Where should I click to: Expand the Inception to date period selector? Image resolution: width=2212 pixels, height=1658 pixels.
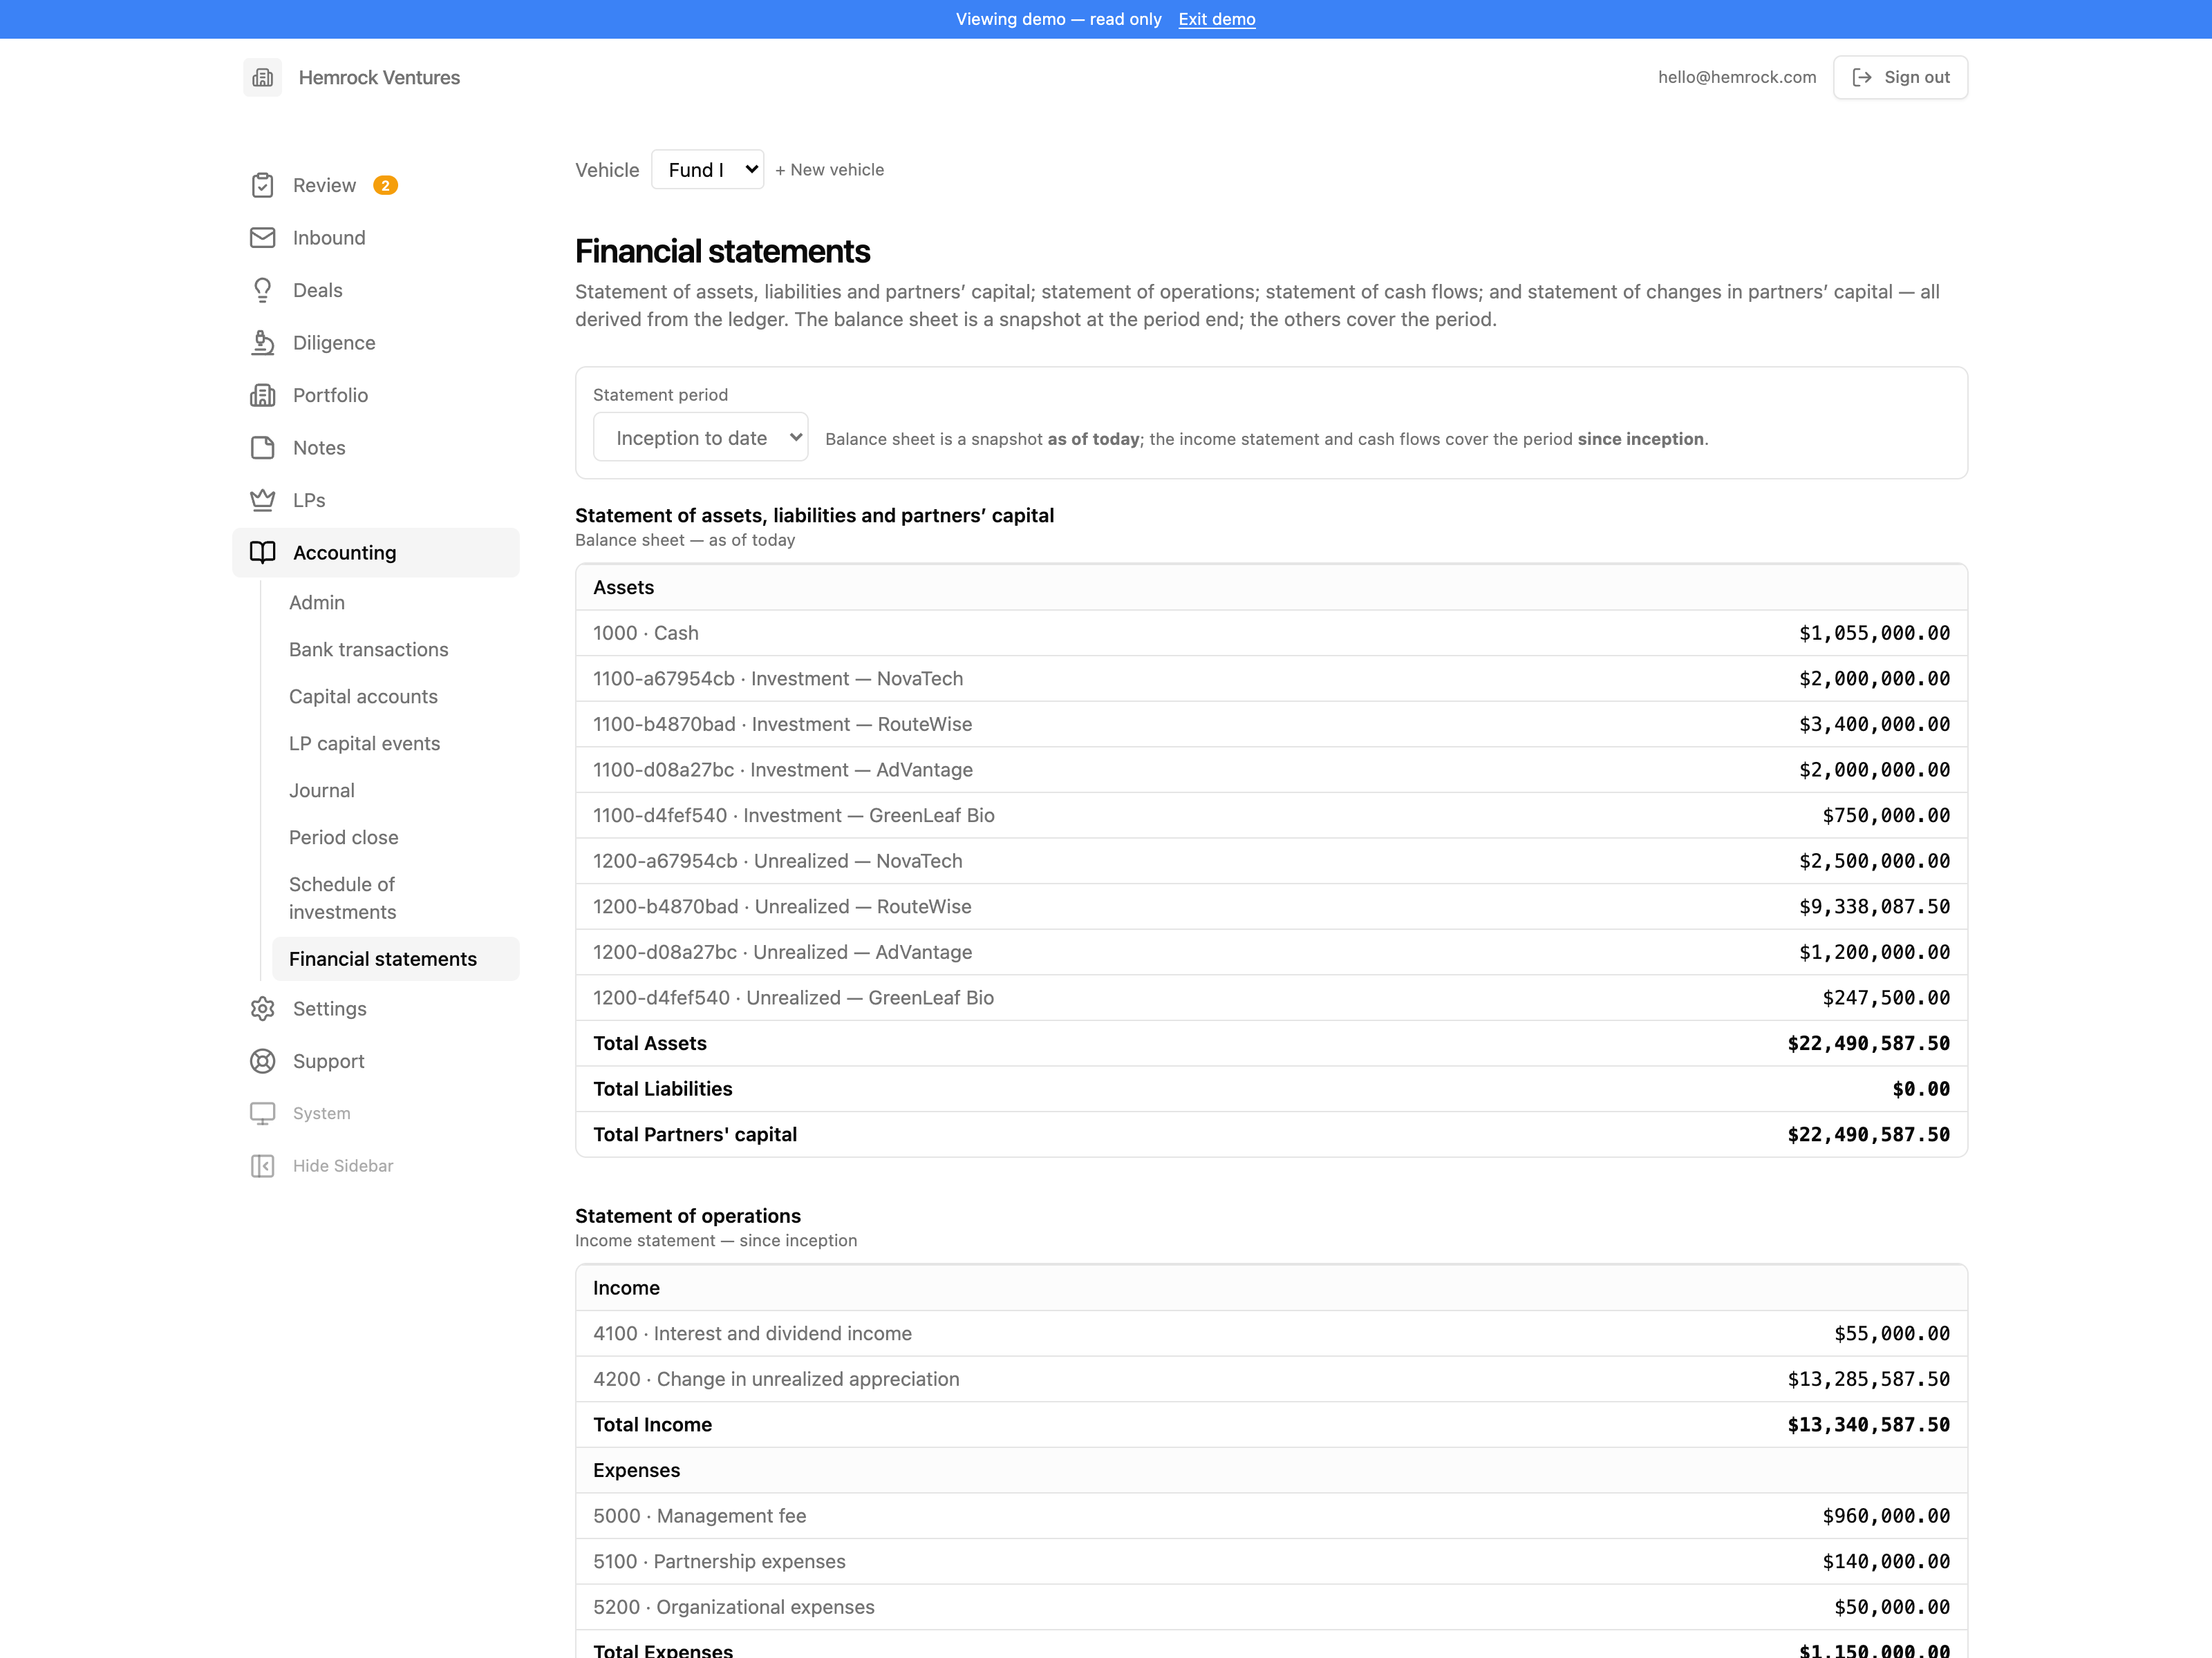[x=700, y=438]
